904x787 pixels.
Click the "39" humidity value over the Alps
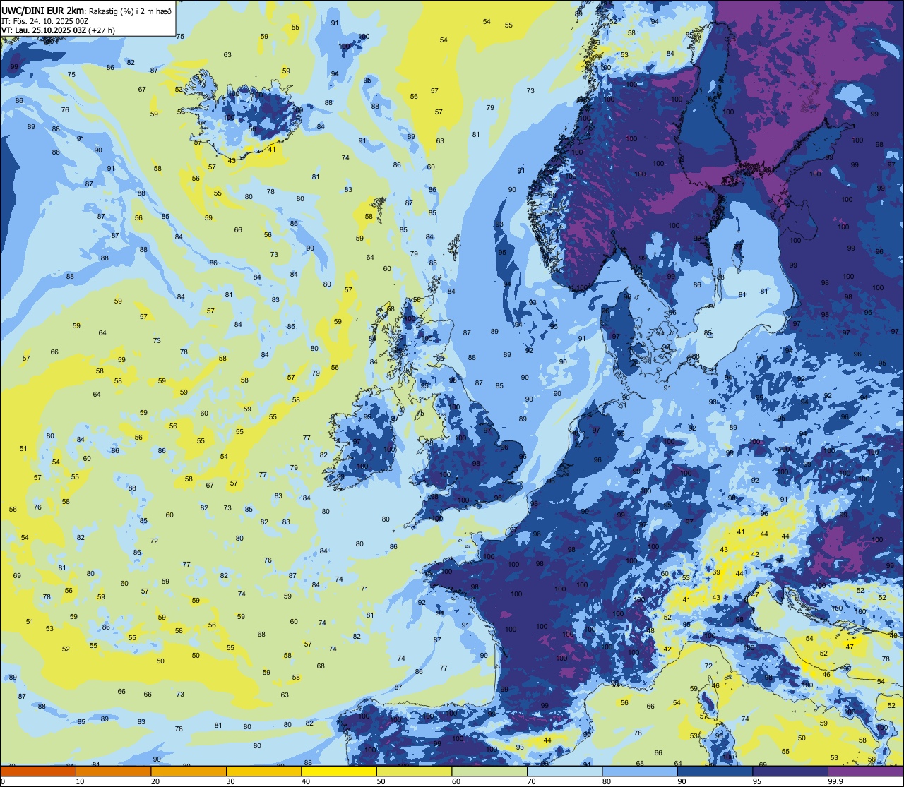click(x=716, y=572)
